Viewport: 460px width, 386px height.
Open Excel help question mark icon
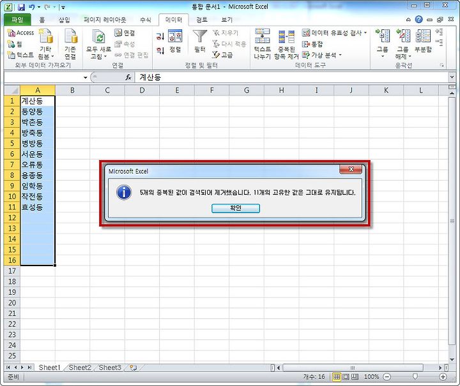coord(418,19)
